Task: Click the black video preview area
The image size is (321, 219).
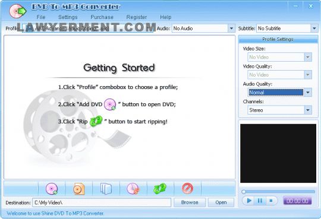Action: click(278, 153)
